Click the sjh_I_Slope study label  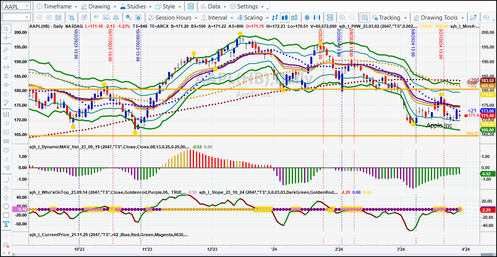pos(269,192)
